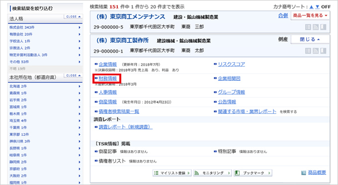This screenshot has height=185, width=338.
Task: Collapse the 法人格 filter section
Action: point(73,16)
